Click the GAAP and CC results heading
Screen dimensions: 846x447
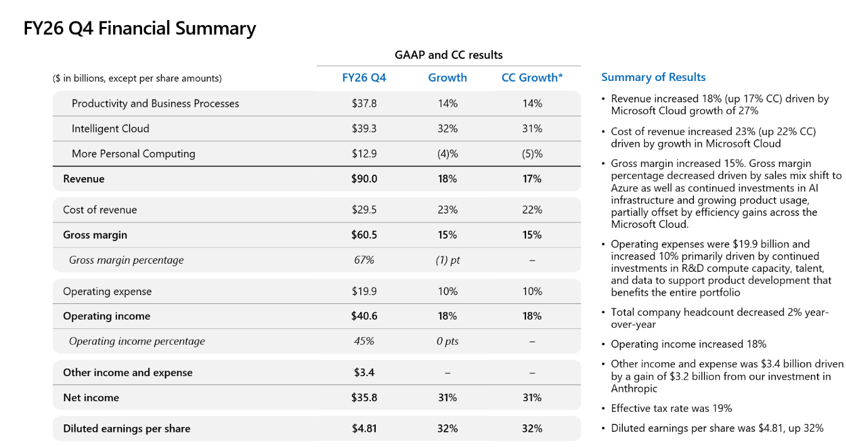pos(449,55)
